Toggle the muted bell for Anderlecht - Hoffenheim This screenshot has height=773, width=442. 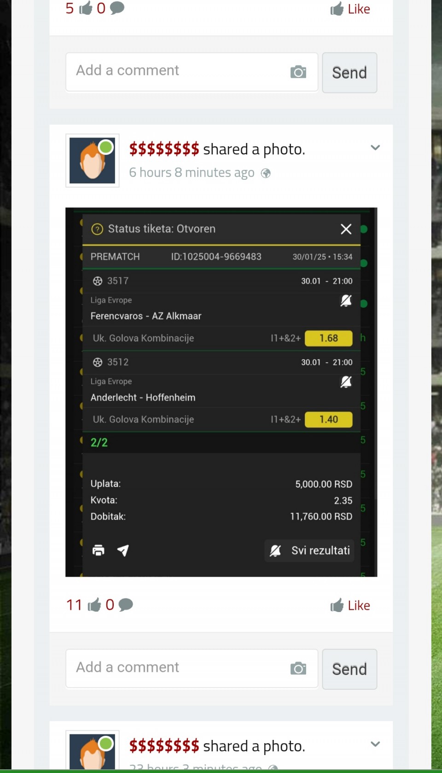click(346, 382)
